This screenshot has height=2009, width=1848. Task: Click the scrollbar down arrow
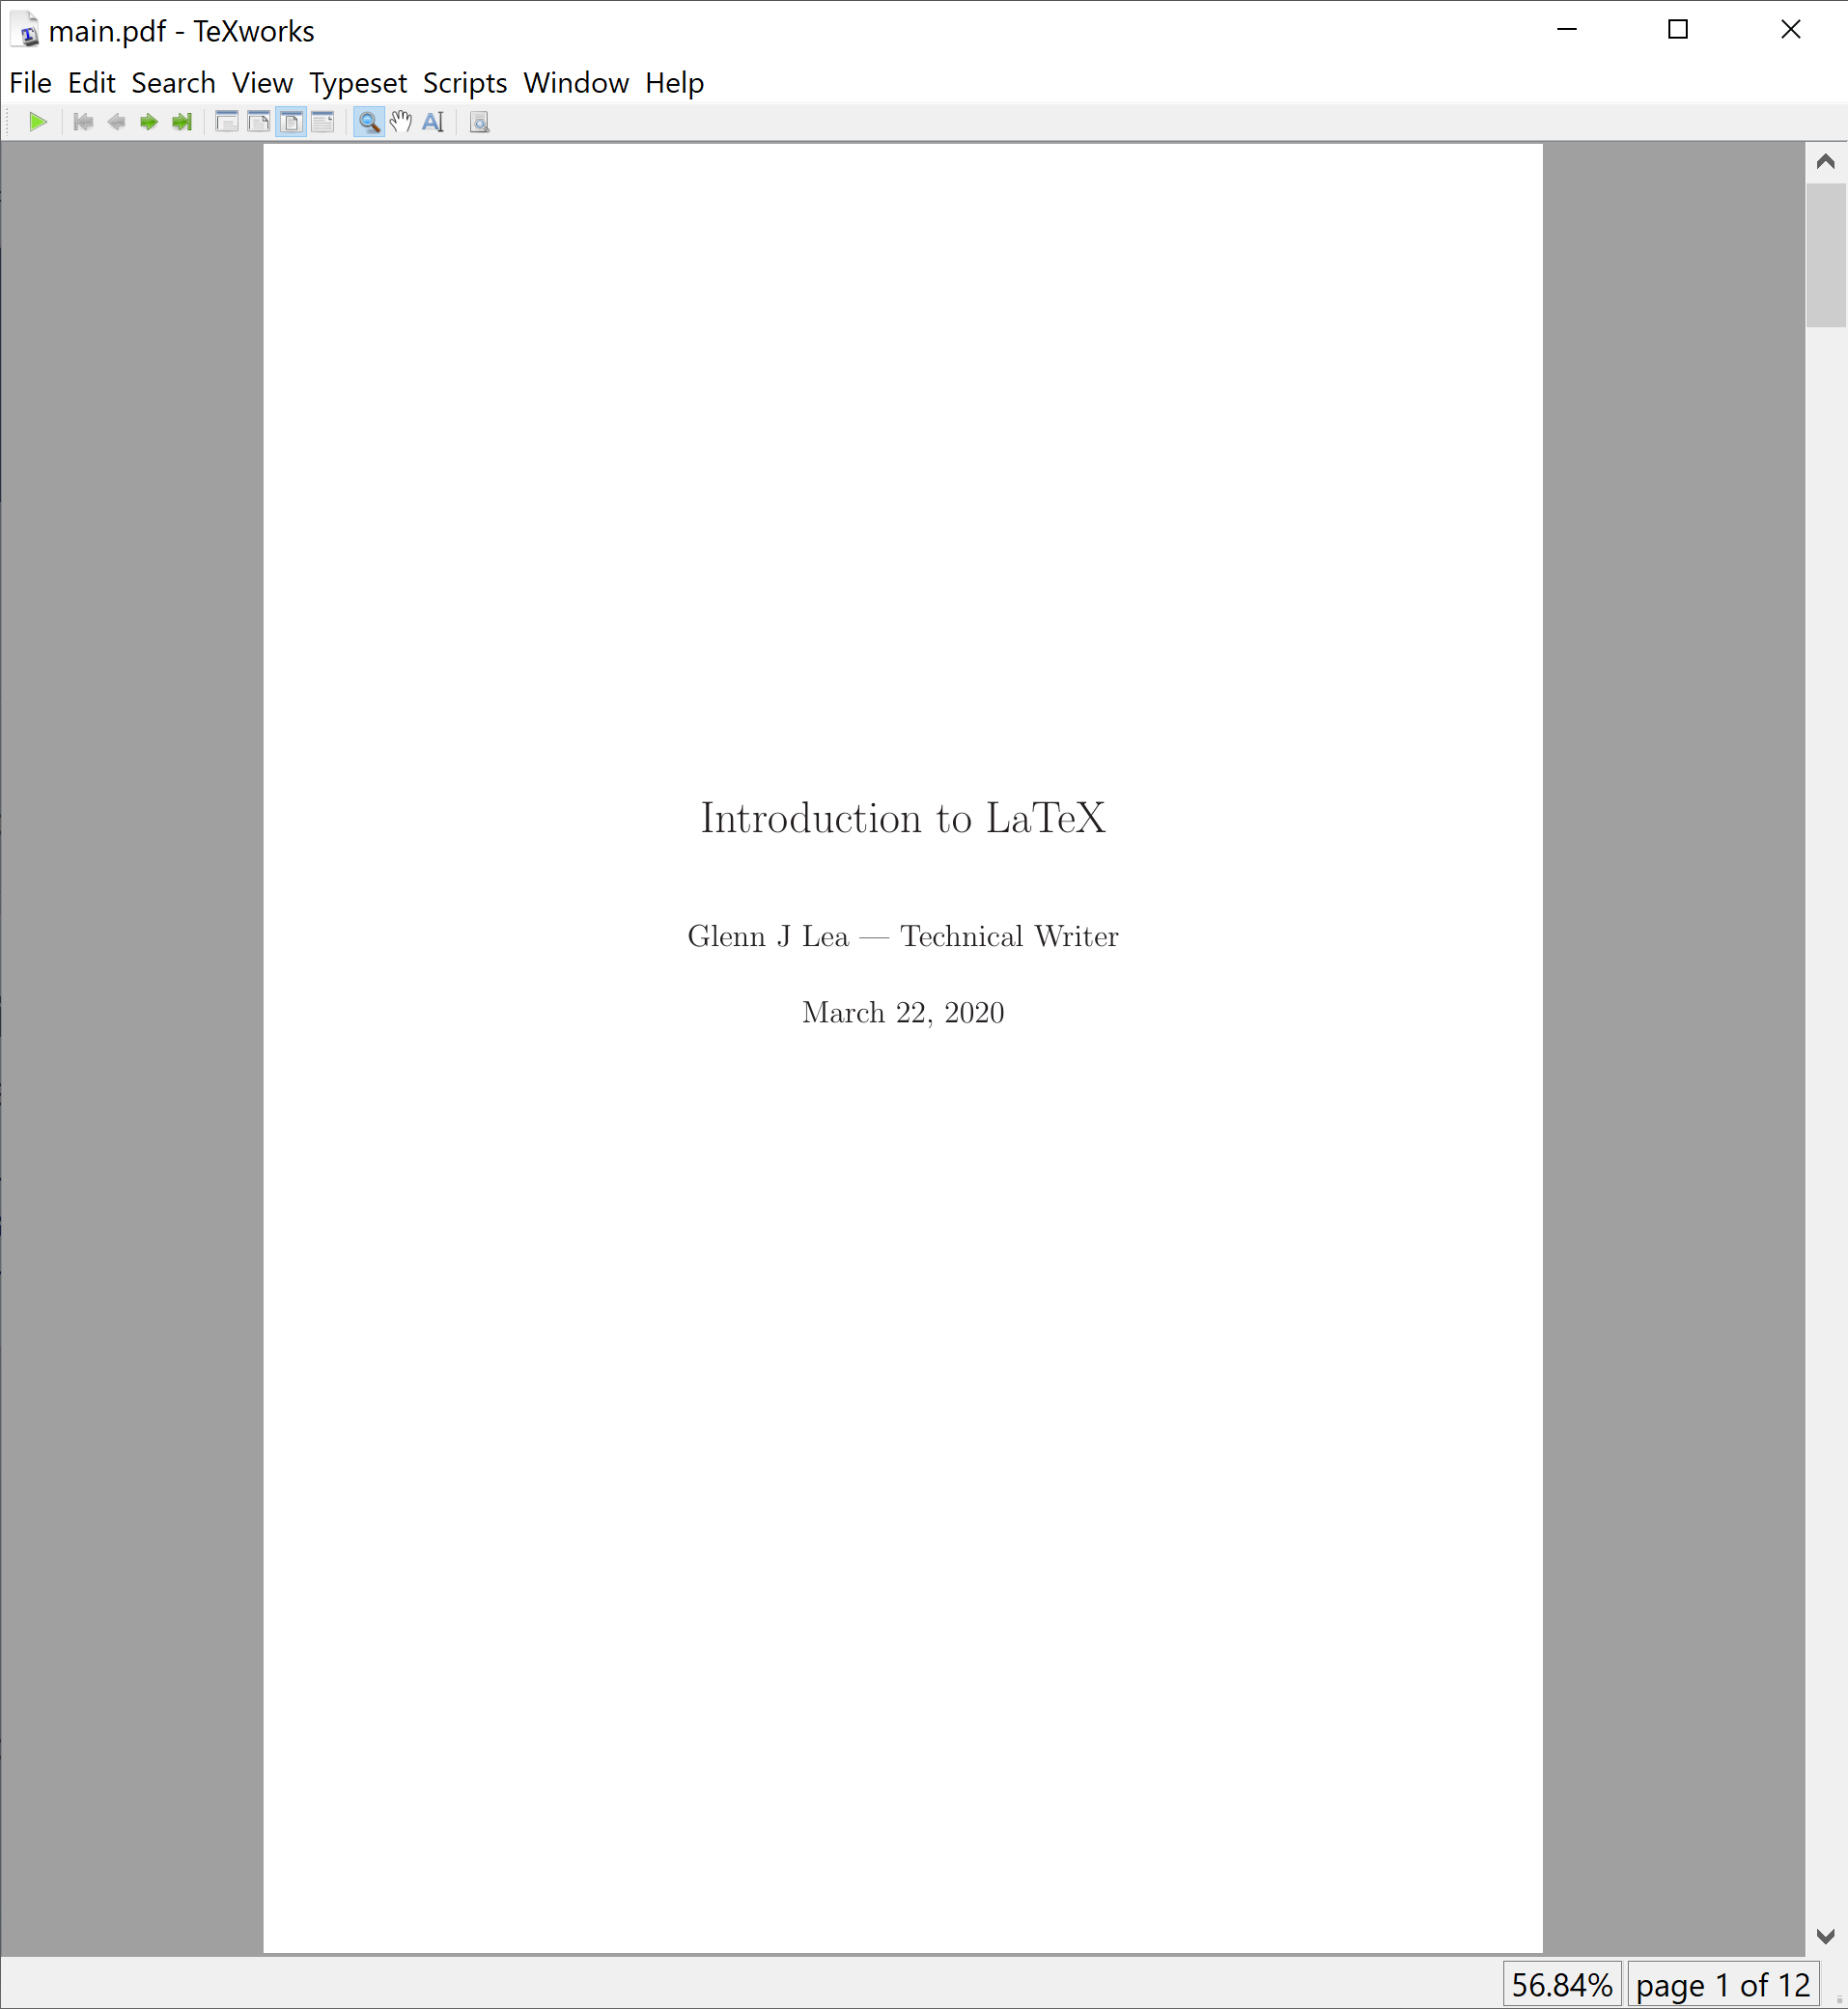[1826, 1937]
